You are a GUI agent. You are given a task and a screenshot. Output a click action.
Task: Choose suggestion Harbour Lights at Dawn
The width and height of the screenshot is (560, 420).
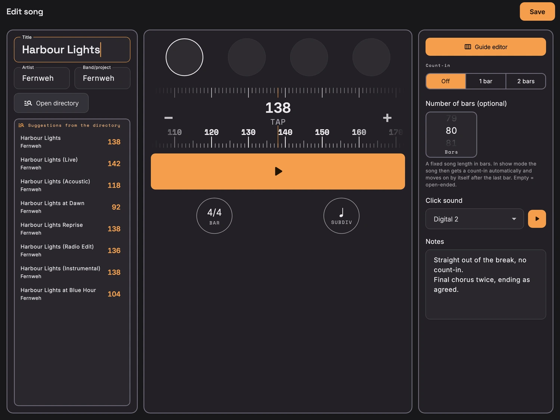coord(72,207)
